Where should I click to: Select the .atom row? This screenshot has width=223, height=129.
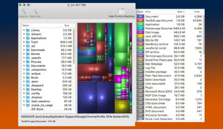(47, 82)
